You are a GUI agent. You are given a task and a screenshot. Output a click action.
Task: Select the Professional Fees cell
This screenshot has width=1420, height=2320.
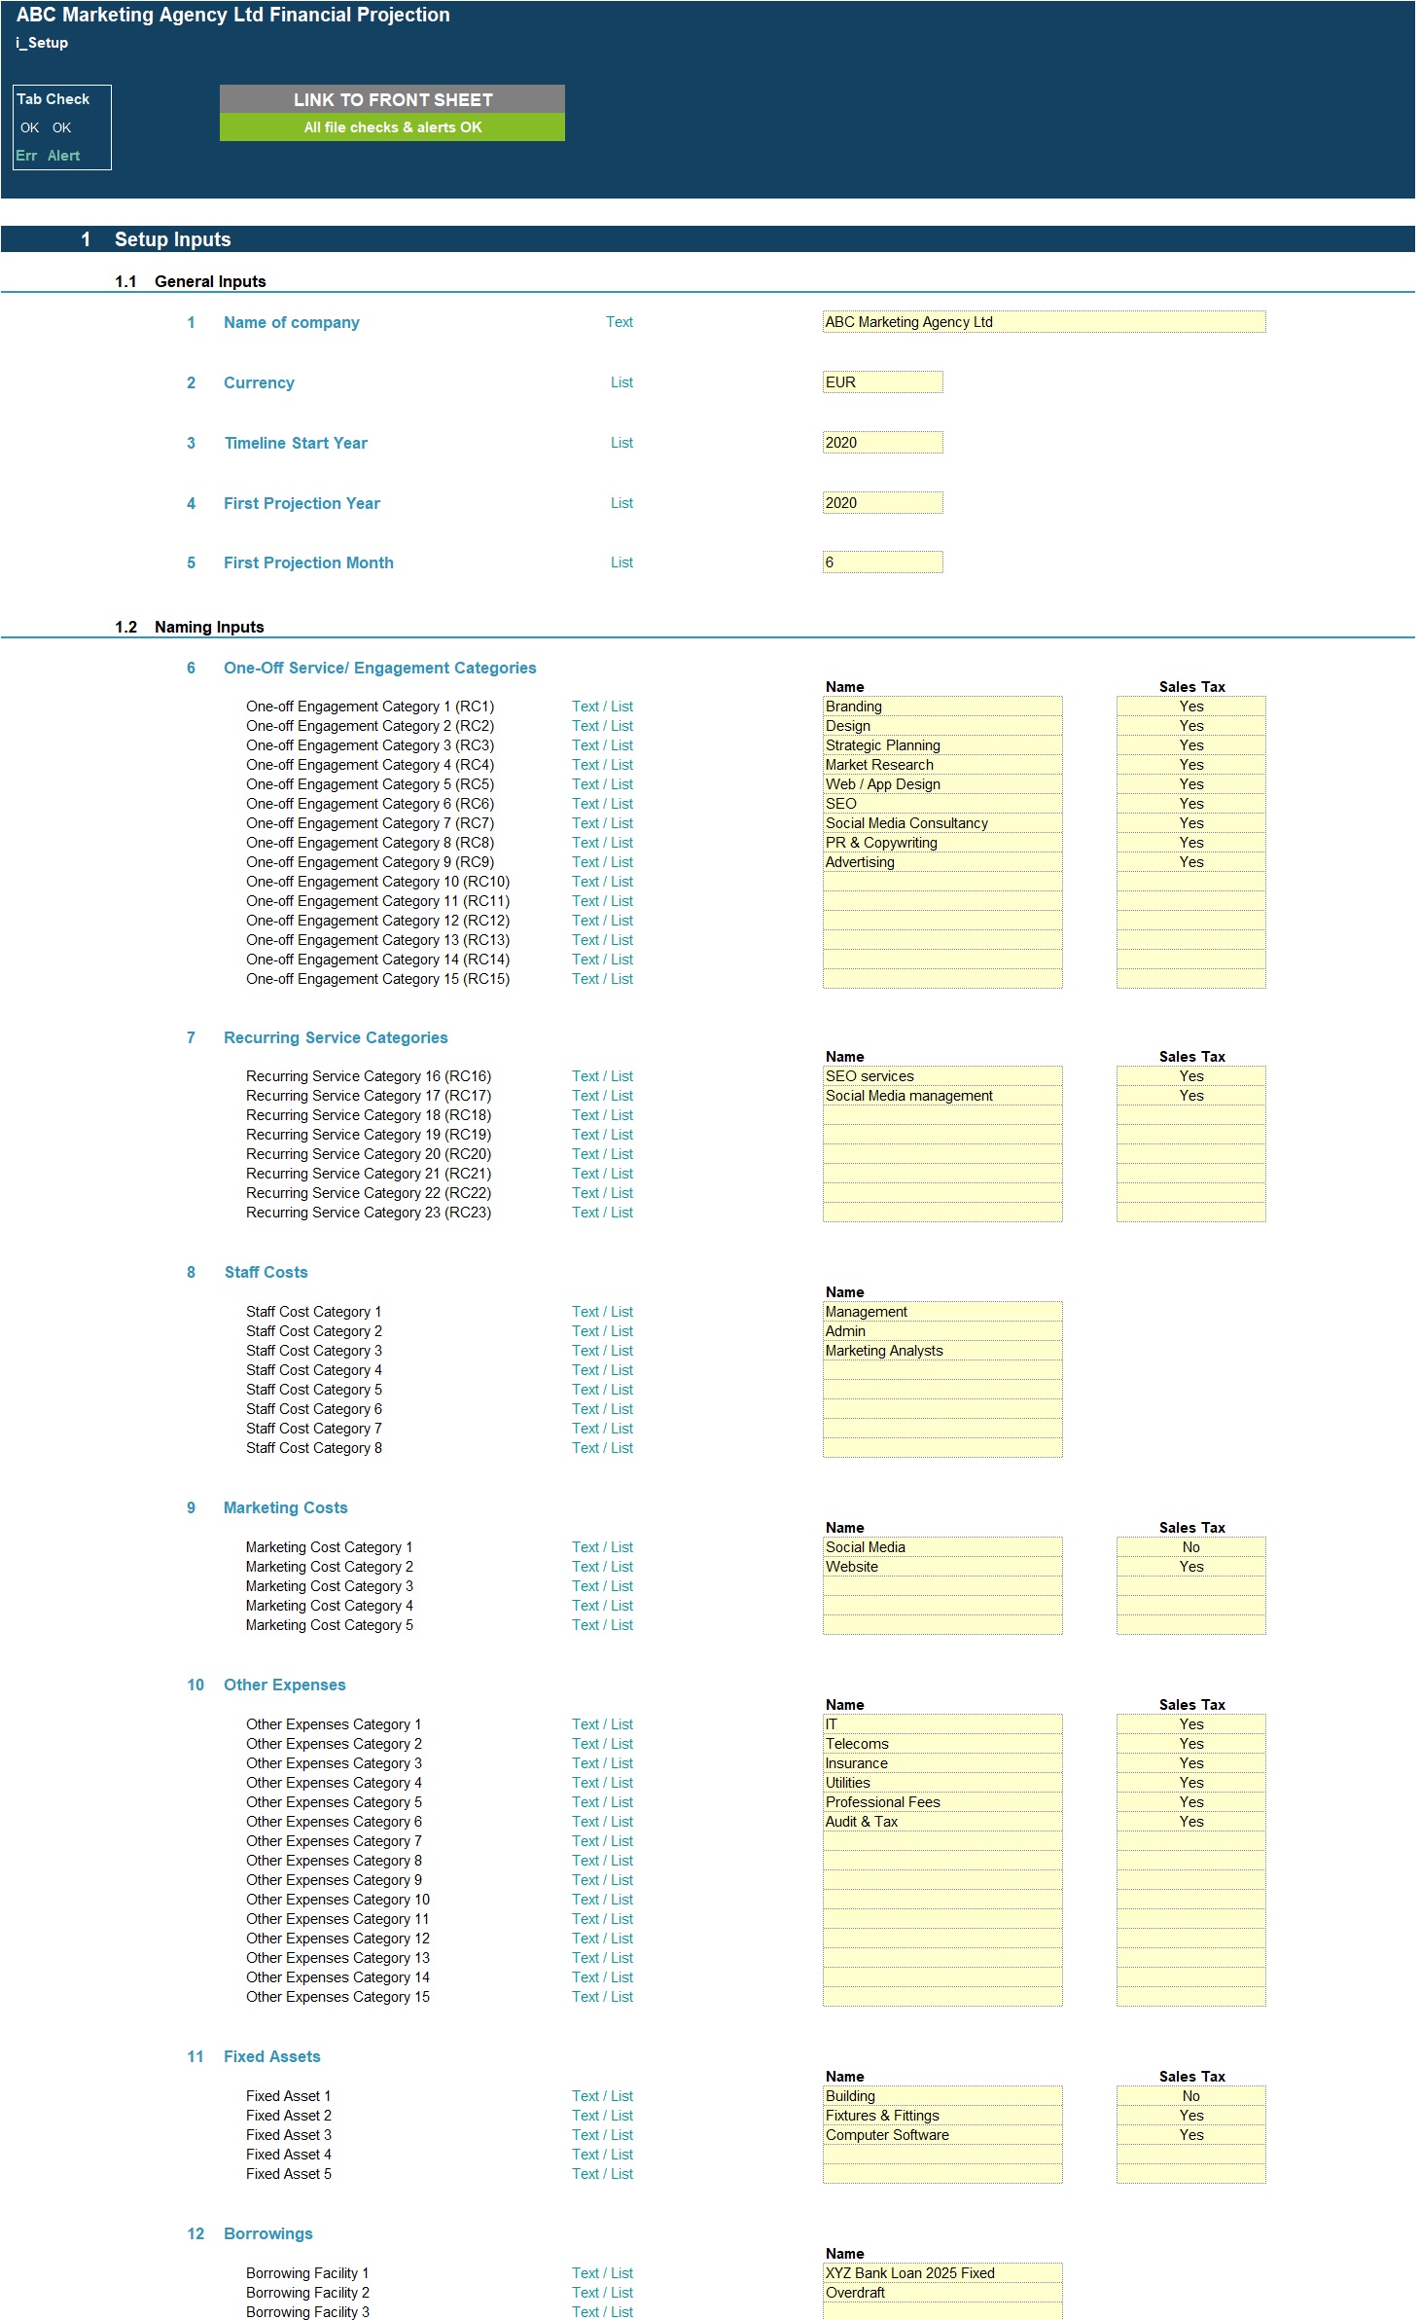pyautogui.click(x=942, y=1802)
